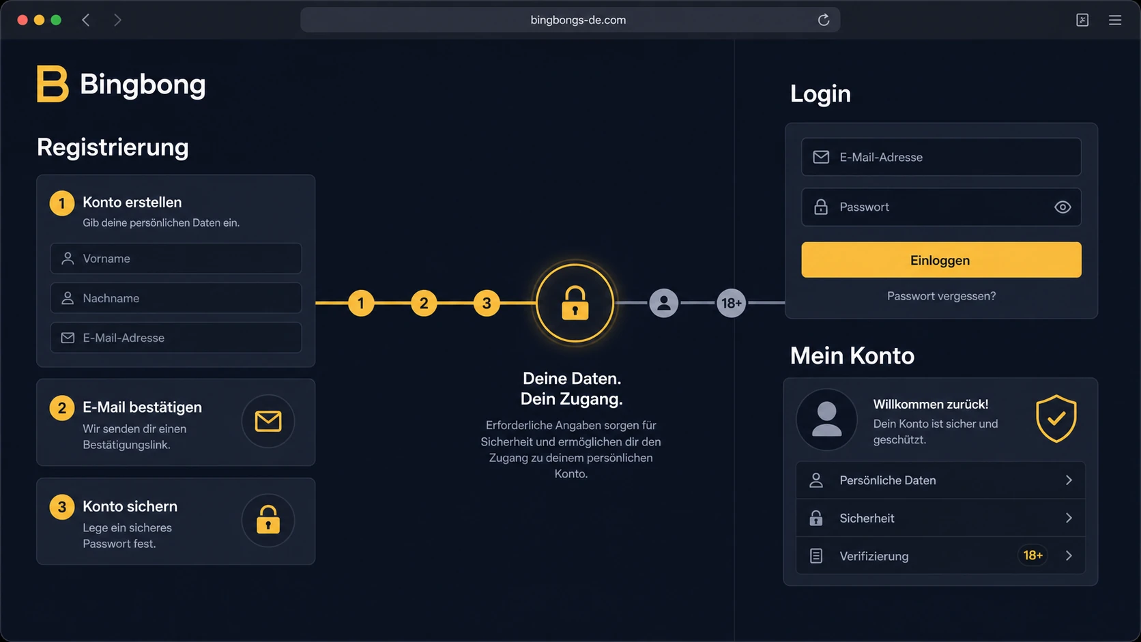
Task: Open the Sicherheit menu row
Action: 940,518
